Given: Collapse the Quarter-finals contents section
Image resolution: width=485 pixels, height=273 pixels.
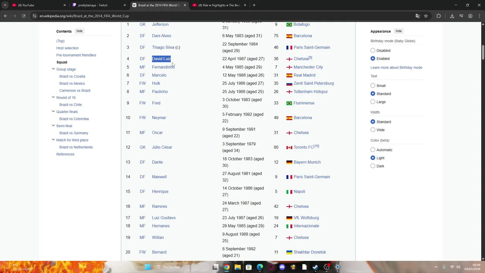Looking at the screenshot, I should point(53,111).
